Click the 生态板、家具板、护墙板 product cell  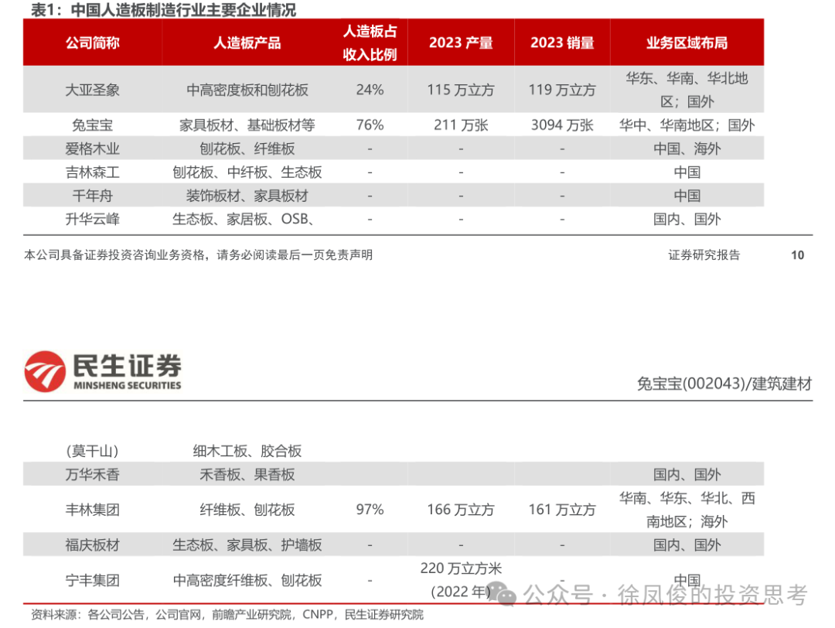tap(247, 545)
